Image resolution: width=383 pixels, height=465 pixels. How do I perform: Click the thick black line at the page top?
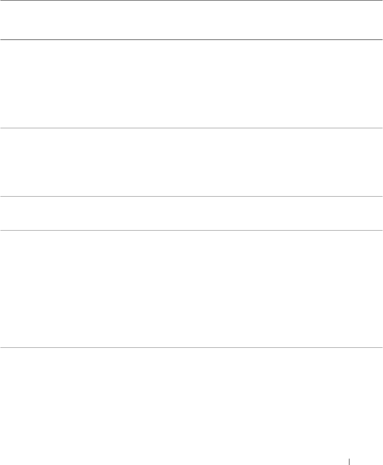(191, 1)
